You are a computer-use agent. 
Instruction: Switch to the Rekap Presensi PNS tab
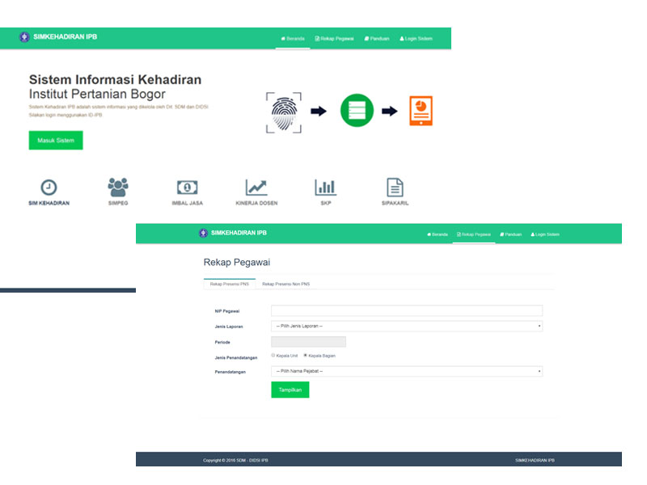coord(229,285)
